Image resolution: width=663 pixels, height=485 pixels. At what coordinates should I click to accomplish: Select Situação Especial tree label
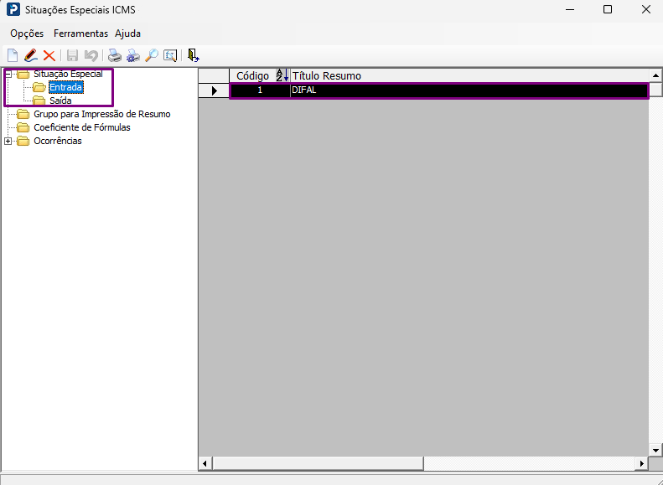coord(68,74)
